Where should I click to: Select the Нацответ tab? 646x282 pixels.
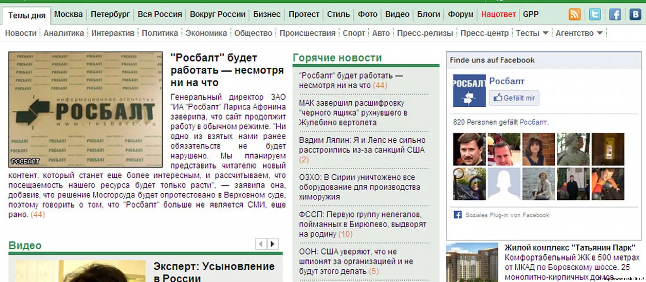(498, 15)
